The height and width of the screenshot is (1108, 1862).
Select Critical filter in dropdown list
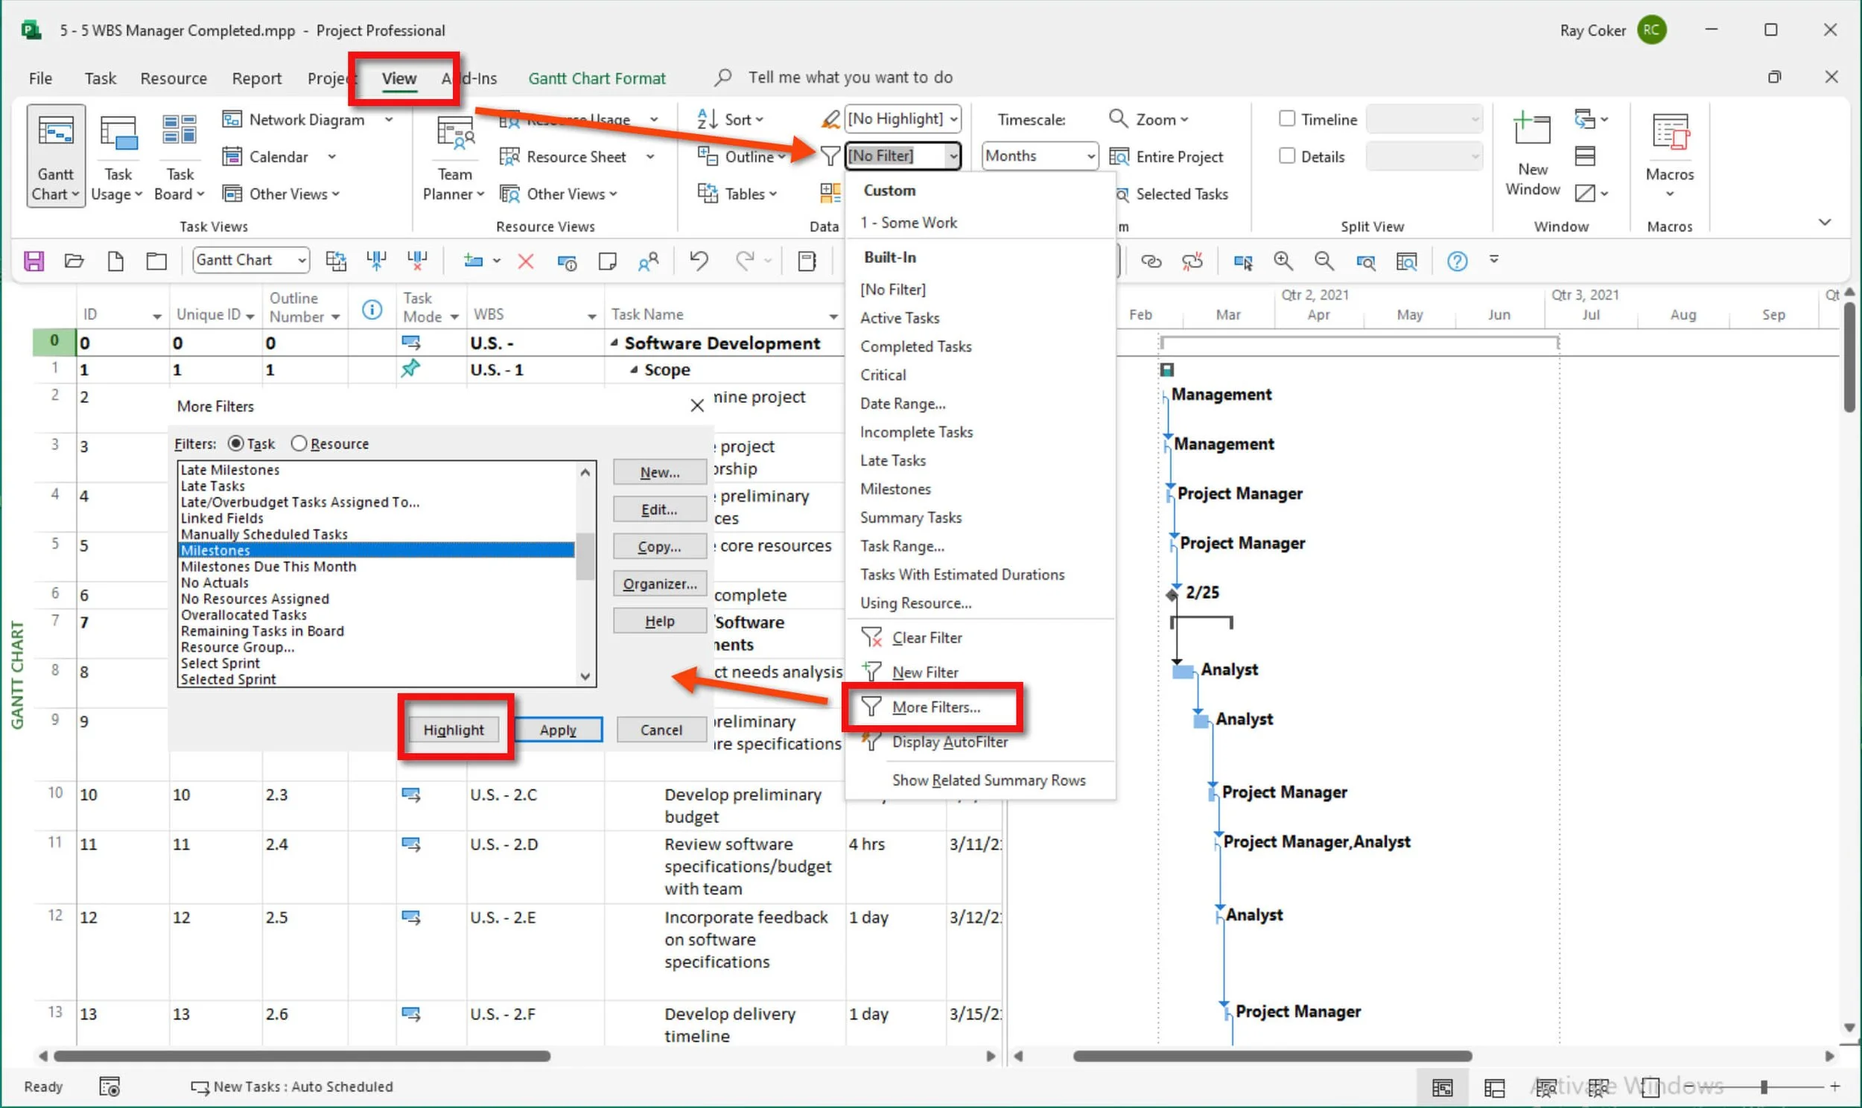coord(883,375)
